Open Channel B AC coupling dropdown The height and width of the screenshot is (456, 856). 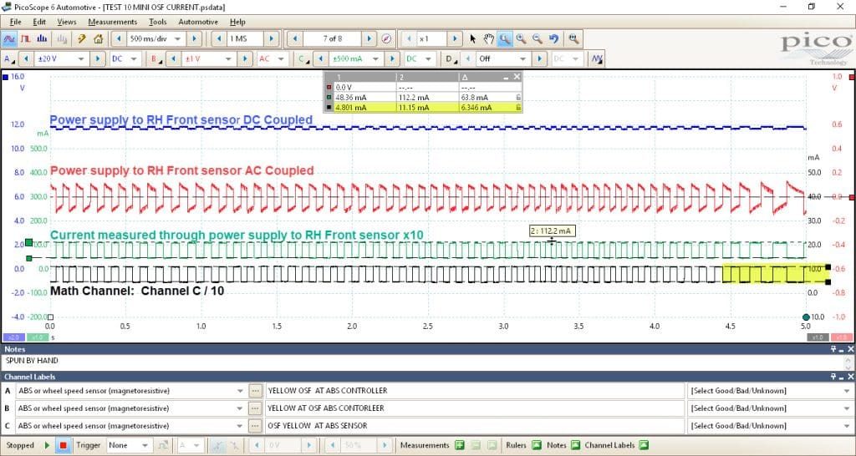point(282,58)
